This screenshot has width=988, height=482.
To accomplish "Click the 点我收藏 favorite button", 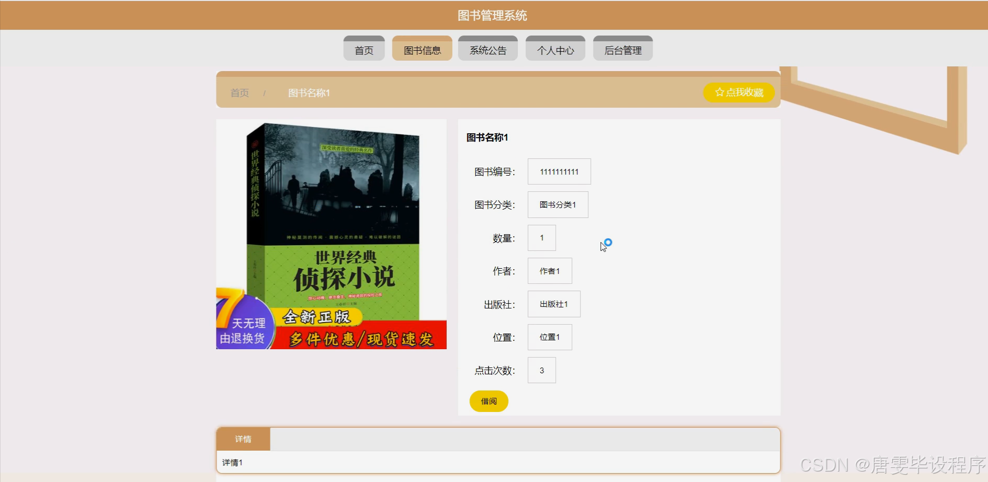I will [x=739, y=93].
